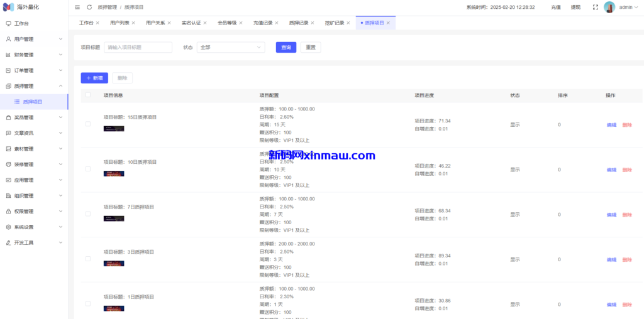Click the 订单管理 sidebar icon

(x=8, y=70)
